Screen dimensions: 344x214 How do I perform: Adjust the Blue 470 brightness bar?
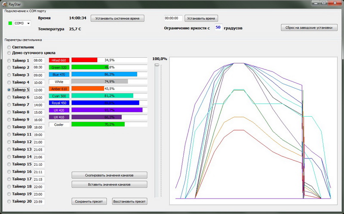pyautogui.click(x=109, y=74)
